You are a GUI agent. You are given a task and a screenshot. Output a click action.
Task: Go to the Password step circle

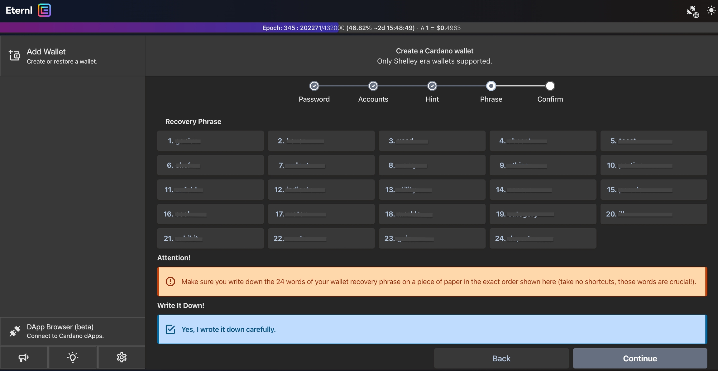(x=314, y=86)
